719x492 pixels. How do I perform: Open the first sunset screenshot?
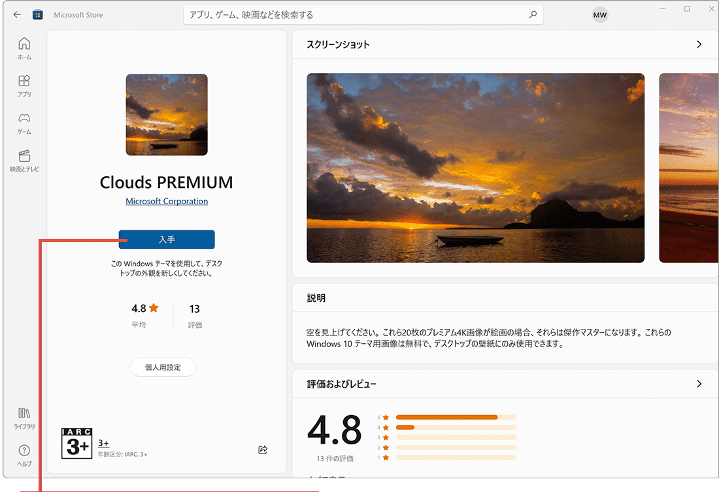pyautogui.click(x=475, y=168)
